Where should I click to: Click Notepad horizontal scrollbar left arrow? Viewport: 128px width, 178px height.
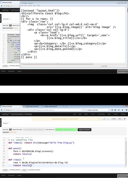(22, 64)
